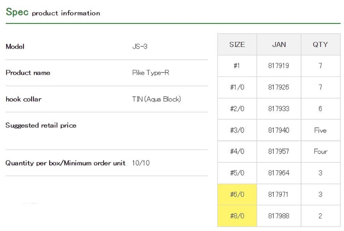Click the #3/0 size cell

237,130
